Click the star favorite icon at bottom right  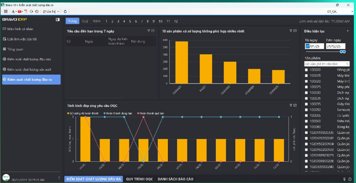pyautogui.click(x=351, y=179)
